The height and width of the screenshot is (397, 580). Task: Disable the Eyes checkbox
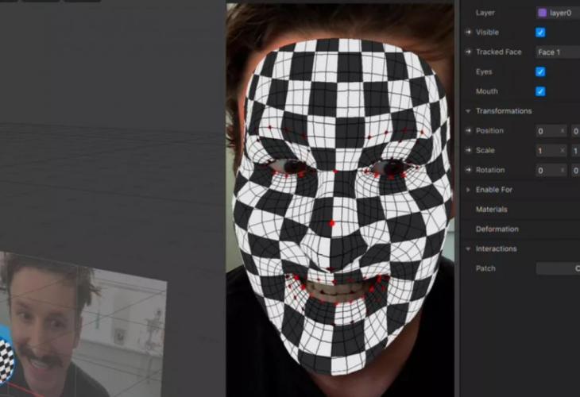point(540,71)
